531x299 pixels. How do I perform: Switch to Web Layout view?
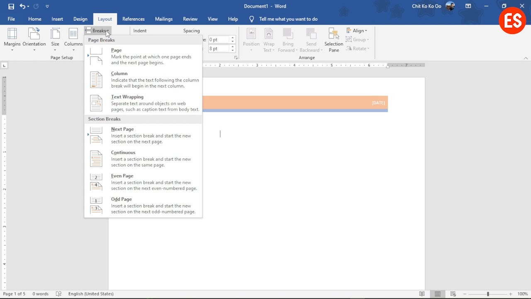pos(453,294)
